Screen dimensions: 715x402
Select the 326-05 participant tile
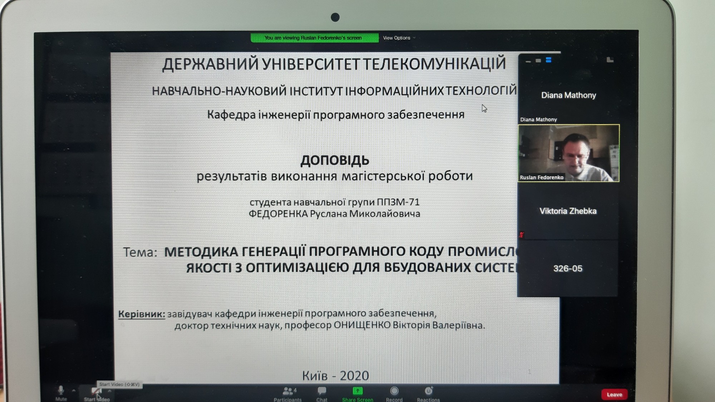click(568, 268)
